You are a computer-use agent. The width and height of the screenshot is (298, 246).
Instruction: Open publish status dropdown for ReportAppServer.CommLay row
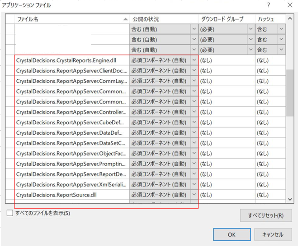(x=194, y=81)
